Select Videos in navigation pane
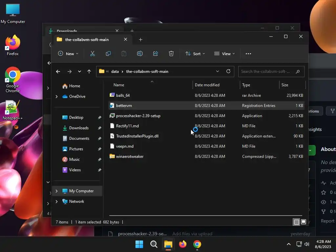336x252 pixels. (x=75, y=170)
